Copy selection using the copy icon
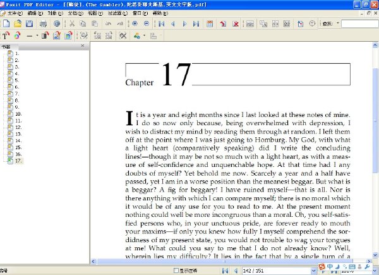The image size is (379, 275). [83, 23]
